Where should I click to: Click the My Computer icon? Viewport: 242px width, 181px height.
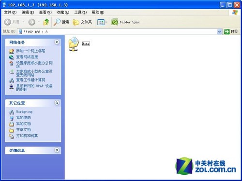point(12,118)
